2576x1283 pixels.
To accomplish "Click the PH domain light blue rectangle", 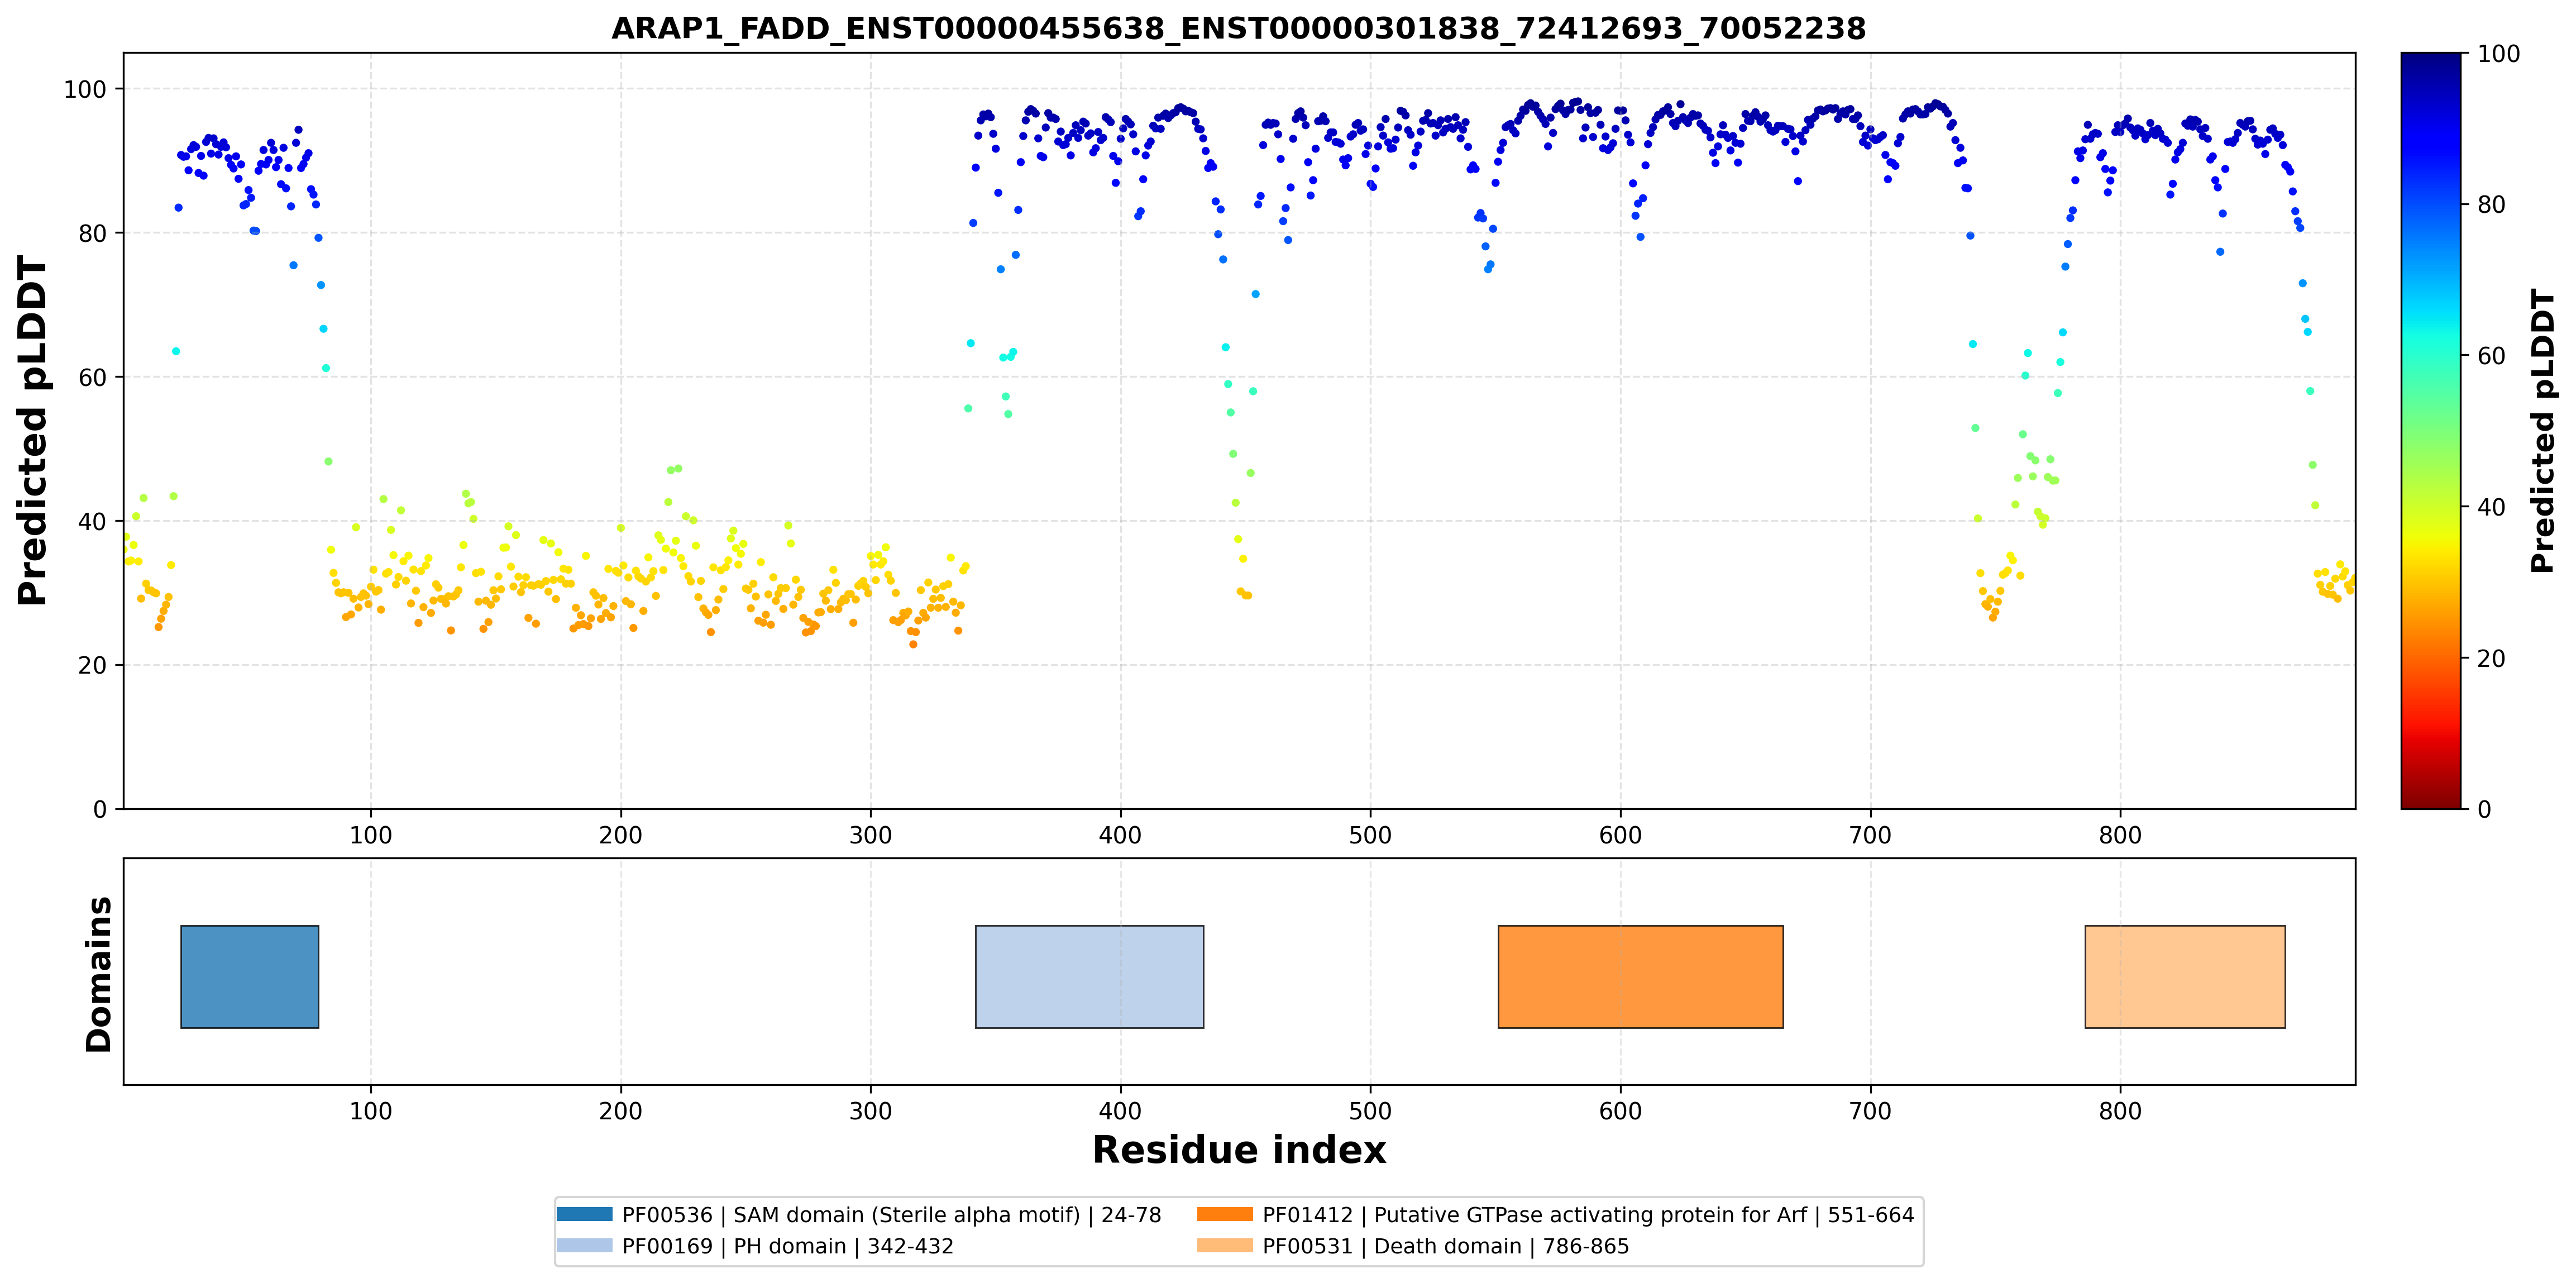I will (1090, 977).
